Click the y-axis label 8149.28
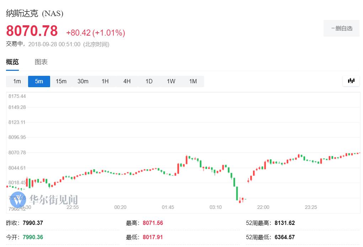Viewport: 363px width, 247px height. pyautogui.click(x=17, y=107)
